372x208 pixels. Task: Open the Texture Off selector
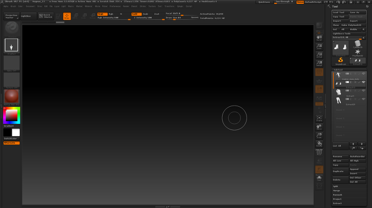click(12, 80)
